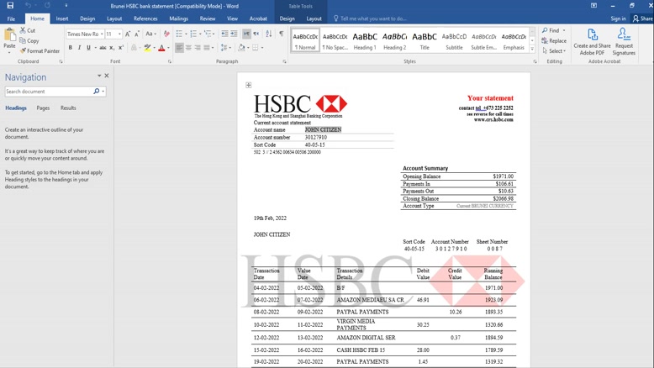Switch to the Pages tab in Navigation
Image resolution: width=654 pixels, height=368 pixels.
click(x=43, y=108)
